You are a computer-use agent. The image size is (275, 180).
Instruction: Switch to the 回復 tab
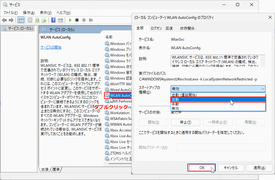169,28
